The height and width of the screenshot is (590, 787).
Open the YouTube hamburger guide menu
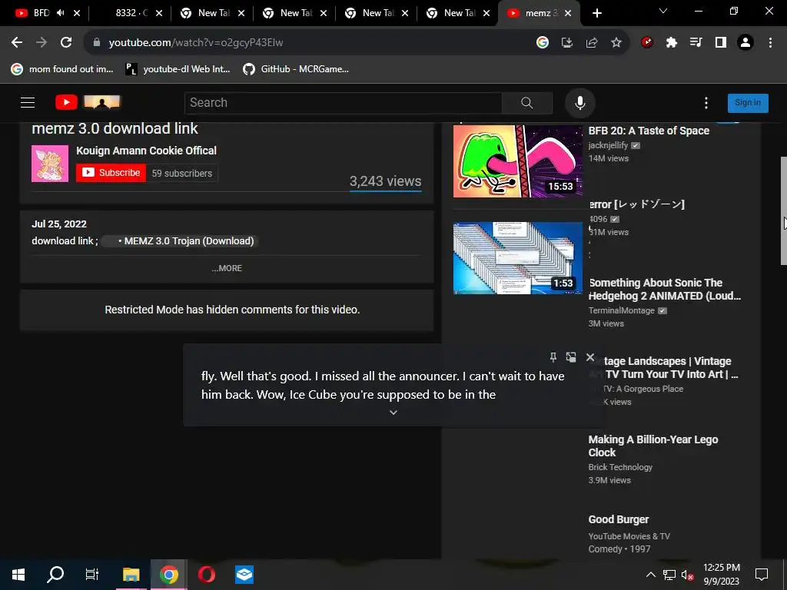pos(28,103)
